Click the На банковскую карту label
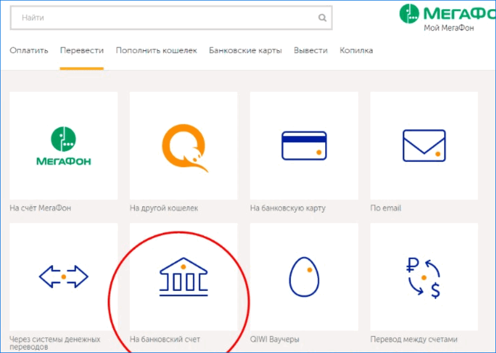The height and width of the screenshot is (353, 496). pyautogui.click(x=288, y=208)
